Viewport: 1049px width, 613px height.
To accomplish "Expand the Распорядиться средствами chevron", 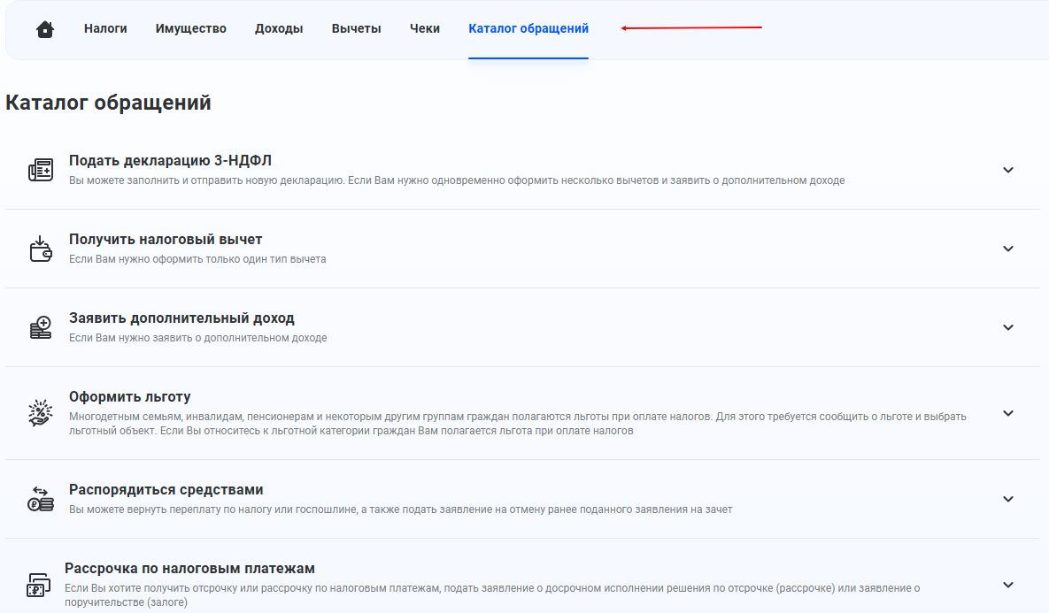I will coord(1008,499).
